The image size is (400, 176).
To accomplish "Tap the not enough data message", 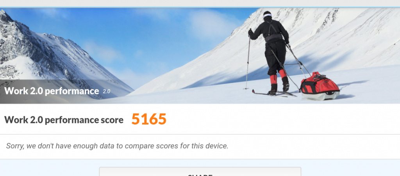I will (117, 146).
